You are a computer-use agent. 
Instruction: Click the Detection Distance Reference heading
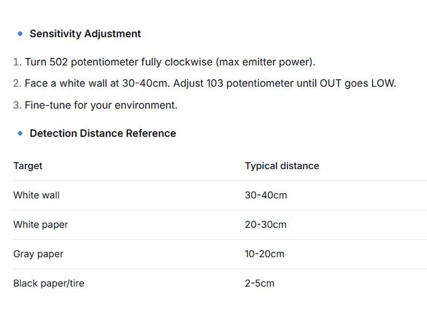tap(102, 134)
